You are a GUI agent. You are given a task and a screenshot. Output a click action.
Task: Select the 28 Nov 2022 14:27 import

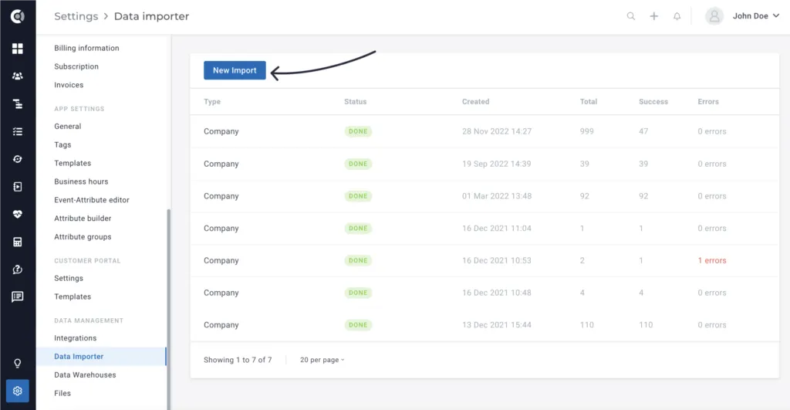(484, 131)
